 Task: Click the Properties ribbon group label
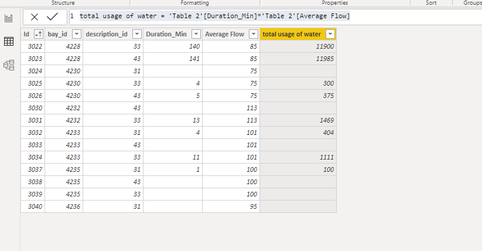pos(335,3)
